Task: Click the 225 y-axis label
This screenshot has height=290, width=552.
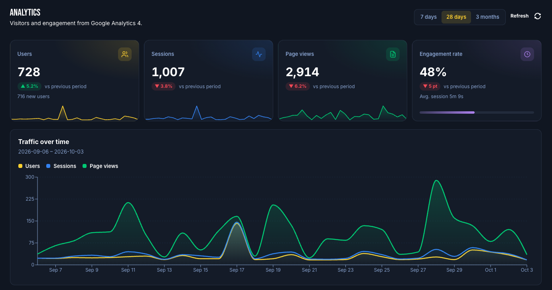Action: coord(30,199)
